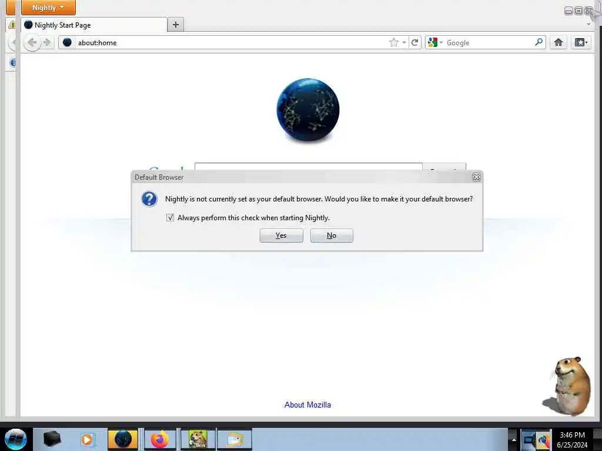Click the start page search field
This screenshot has height=451, width=602.
tap(308, 167)
